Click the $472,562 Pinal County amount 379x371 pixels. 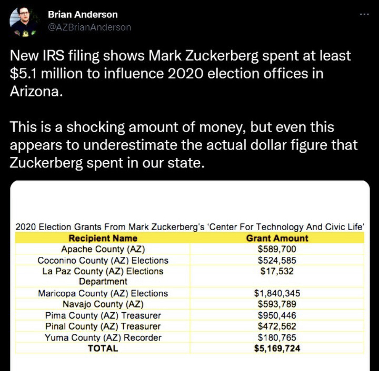tap(277, 326)
